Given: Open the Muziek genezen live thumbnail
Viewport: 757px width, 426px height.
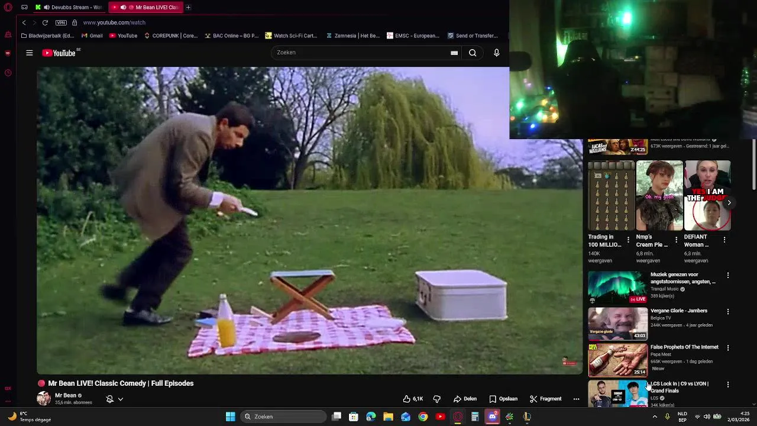Looking at the screenshot, I should (x=617, y=287).
